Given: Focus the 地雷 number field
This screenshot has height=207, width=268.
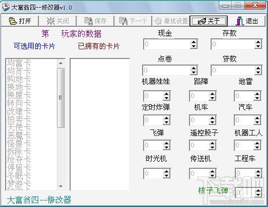Looking at the screenshot, I should 244,96.
